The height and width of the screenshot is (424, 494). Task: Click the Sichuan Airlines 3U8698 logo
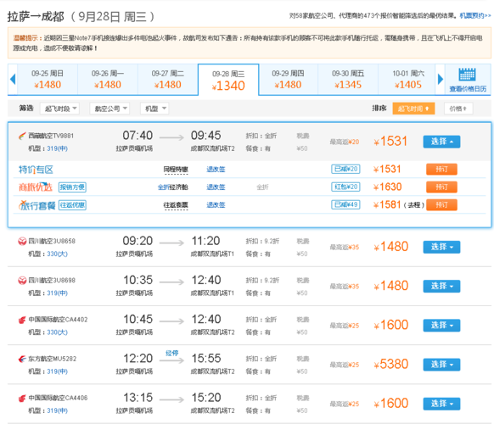tap(22, 280)
